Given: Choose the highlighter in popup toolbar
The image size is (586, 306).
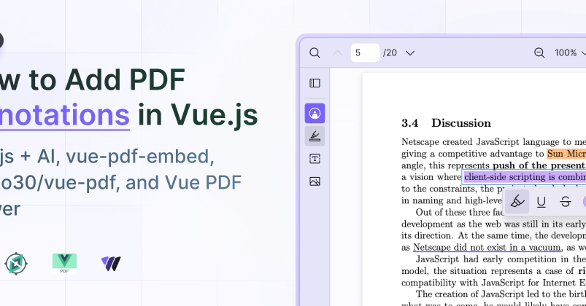Looking at the screenshot, I should point(517,202).
